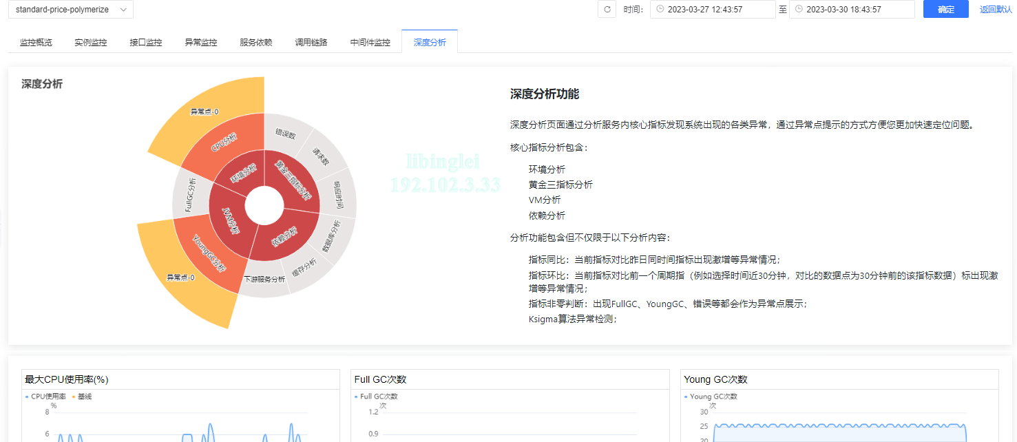The width and height of the screenshot is (1017, 442).
Task: Toggle CPU使用率 legend in CPU chart
Action: (x=45, y=397)
